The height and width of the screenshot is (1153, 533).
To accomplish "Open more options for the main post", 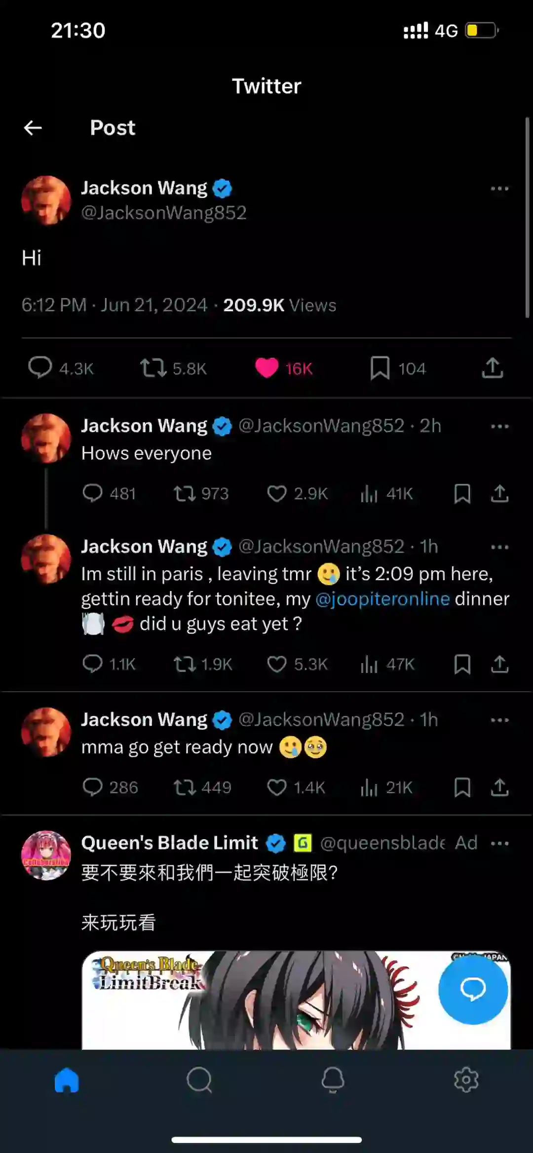I will (500, 188).
